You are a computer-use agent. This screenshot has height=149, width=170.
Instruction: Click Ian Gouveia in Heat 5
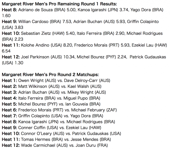[x=77, y=104]
